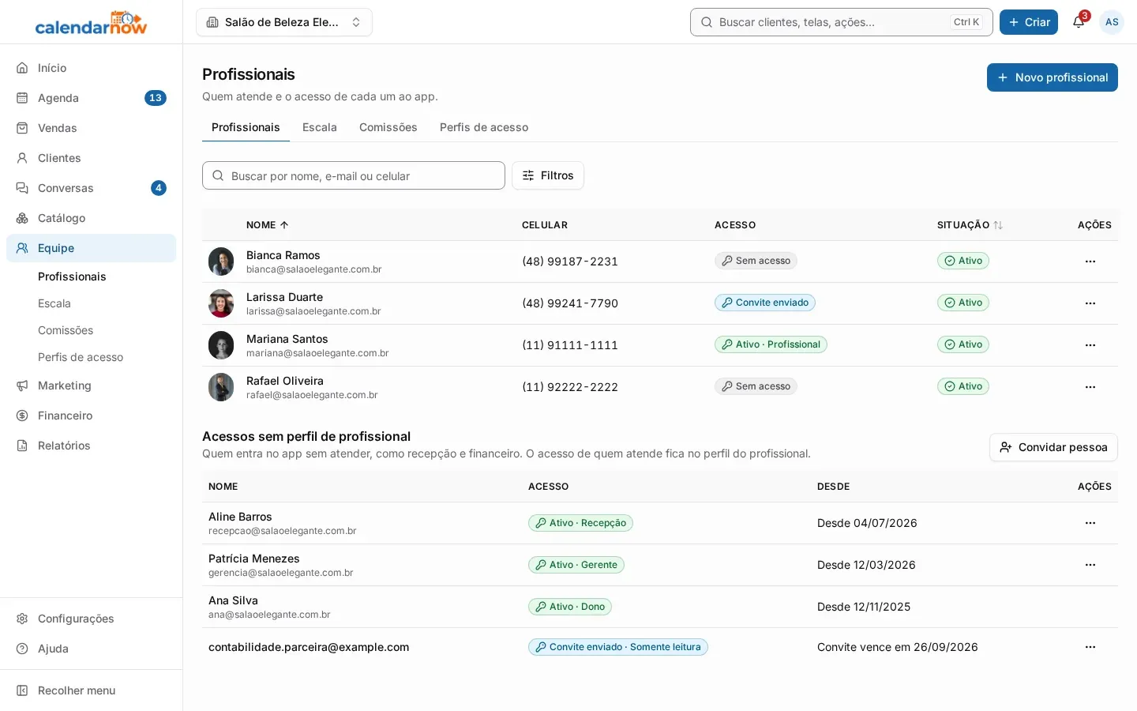This screenshot has height=711, width=1137.
Task: Open the Criar quick-create button
Action: point(1029,22)
